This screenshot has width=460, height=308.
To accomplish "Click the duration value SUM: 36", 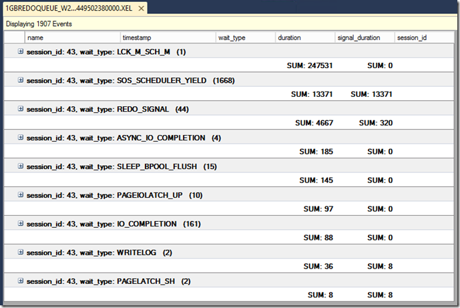I will tap(318, 267).
